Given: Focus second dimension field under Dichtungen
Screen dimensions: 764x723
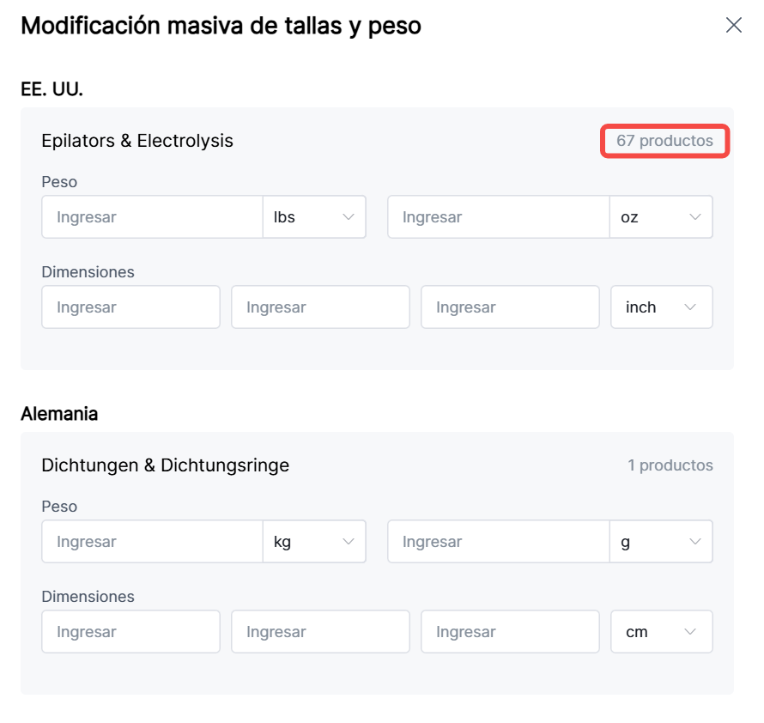Looking at the screenshot, I should [x=320, y=632].
